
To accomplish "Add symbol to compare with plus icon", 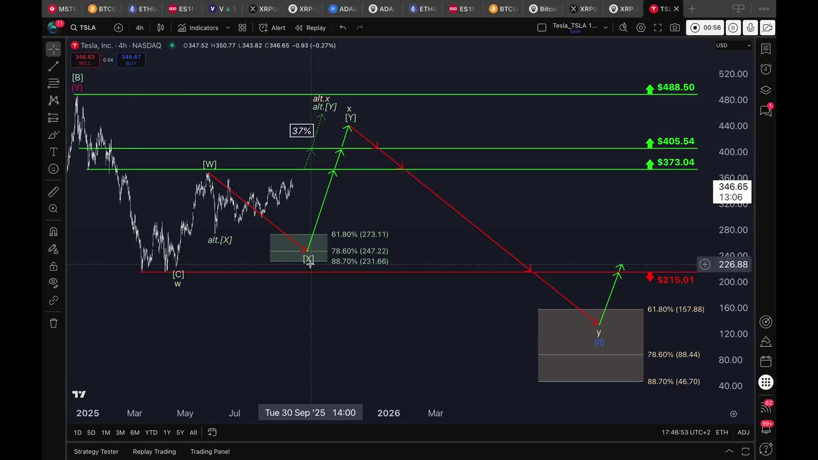I will pyautogui.click(x=118, y=27).
